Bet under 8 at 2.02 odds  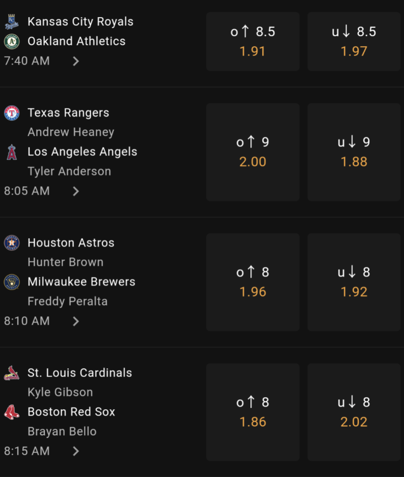(354, 412)
